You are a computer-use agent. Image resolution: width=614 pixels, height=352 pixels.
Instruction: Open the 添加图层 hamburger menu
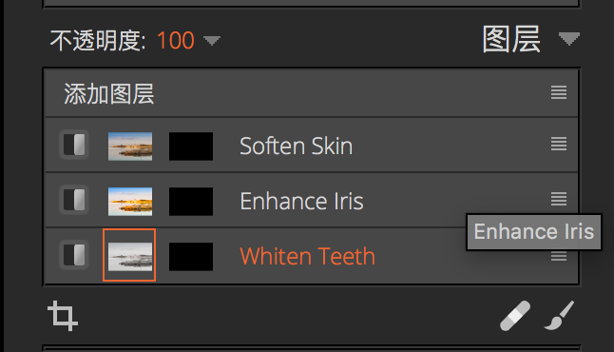[559, 92]
